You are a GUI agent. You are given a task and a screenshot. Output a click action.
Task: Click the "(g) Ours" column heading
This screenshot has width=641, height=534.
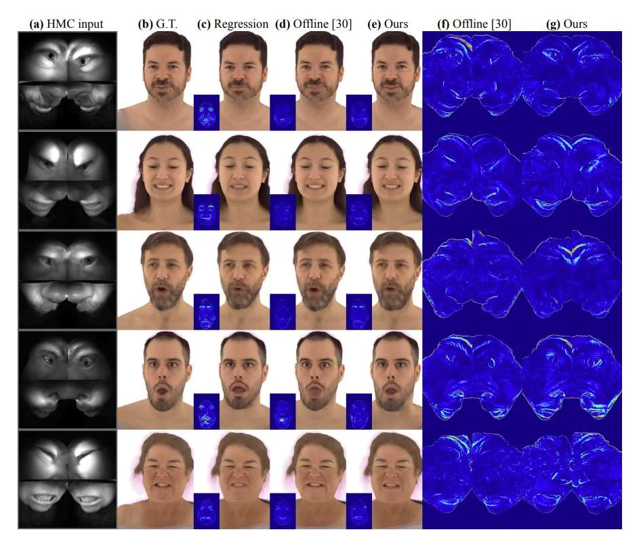566,24
